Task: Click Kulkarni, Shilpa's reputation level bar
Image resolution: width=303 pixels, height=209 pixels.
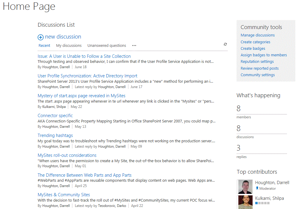Action: coord(262,203)
